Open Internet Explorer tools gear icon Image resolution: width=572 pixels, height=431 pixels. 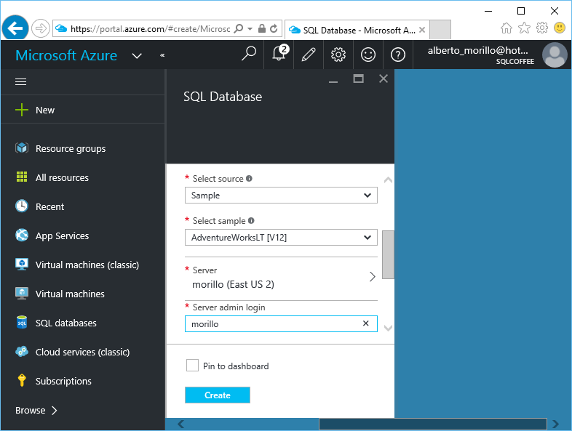(542, 28)
